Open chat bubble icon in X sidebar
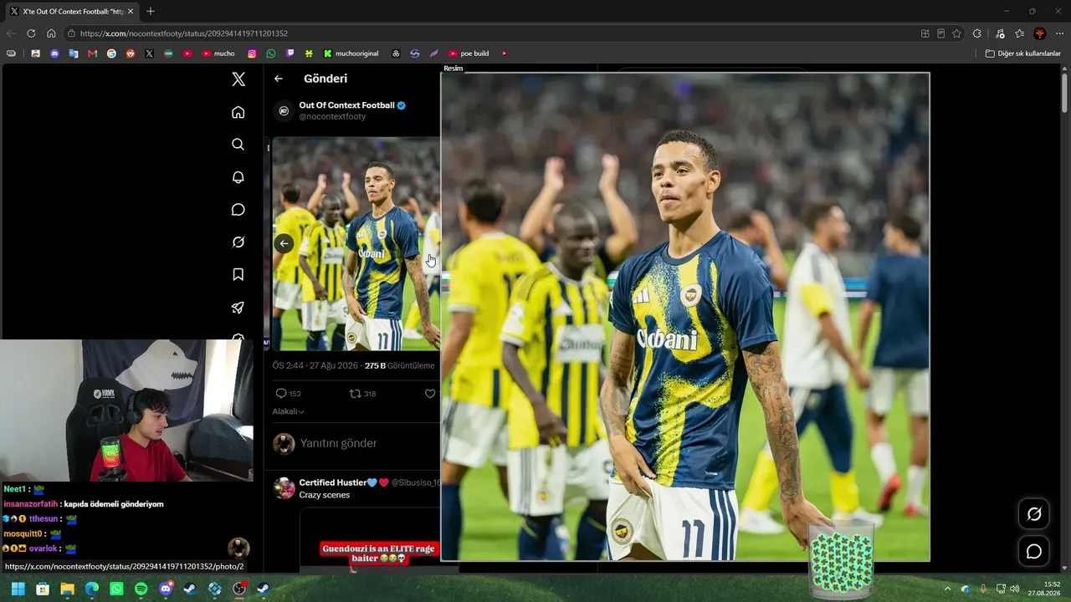 click(238, 210)
